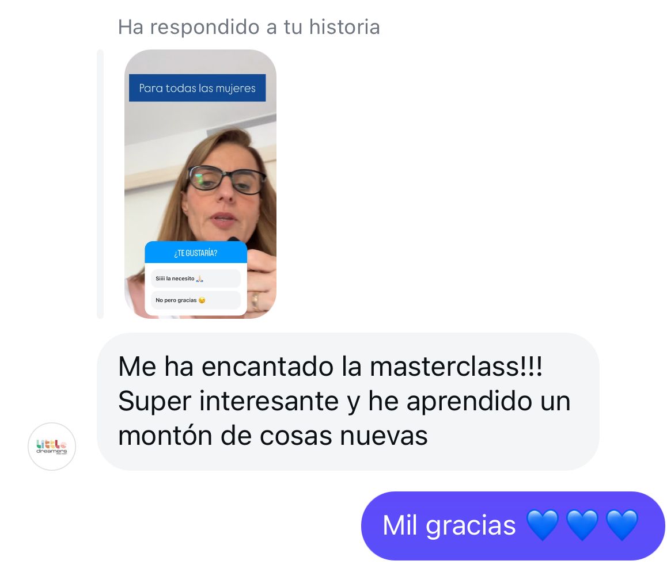Click the vertical reply bar beside story
This screenshot has width=667, height=572.
coord(100,184)
